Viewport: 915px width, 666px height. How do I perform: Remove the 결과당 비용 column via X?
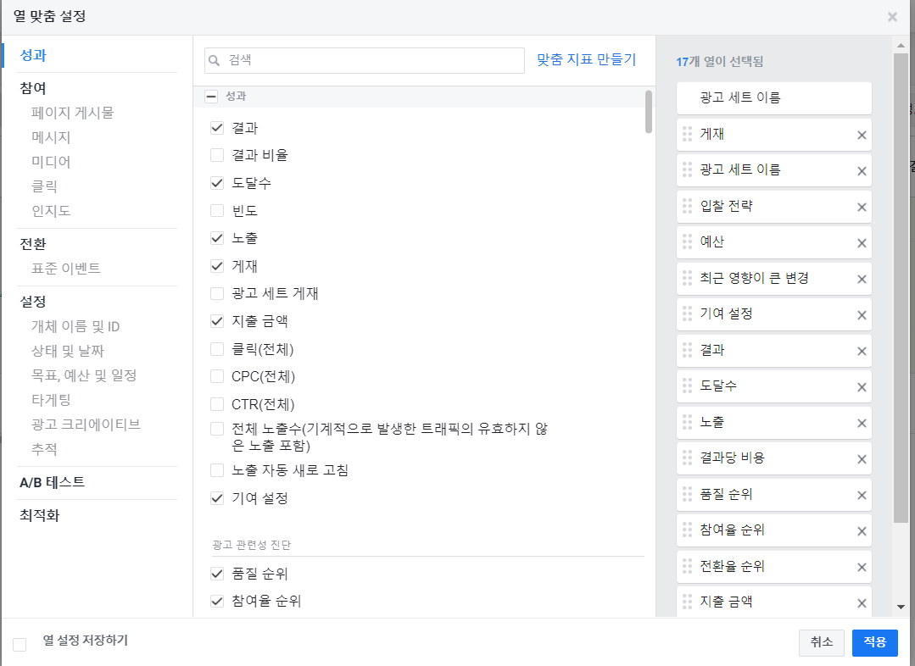click(x=862, y=459)
